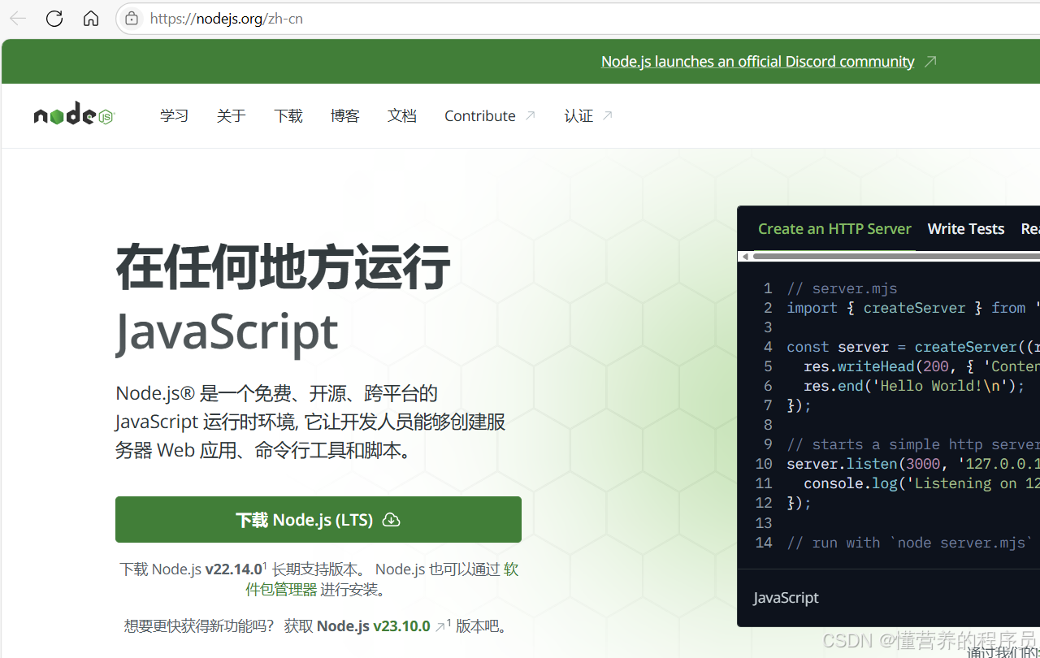
Task: Click the browser back arrow
Action: pyautogui.click(x=18, y=18)
